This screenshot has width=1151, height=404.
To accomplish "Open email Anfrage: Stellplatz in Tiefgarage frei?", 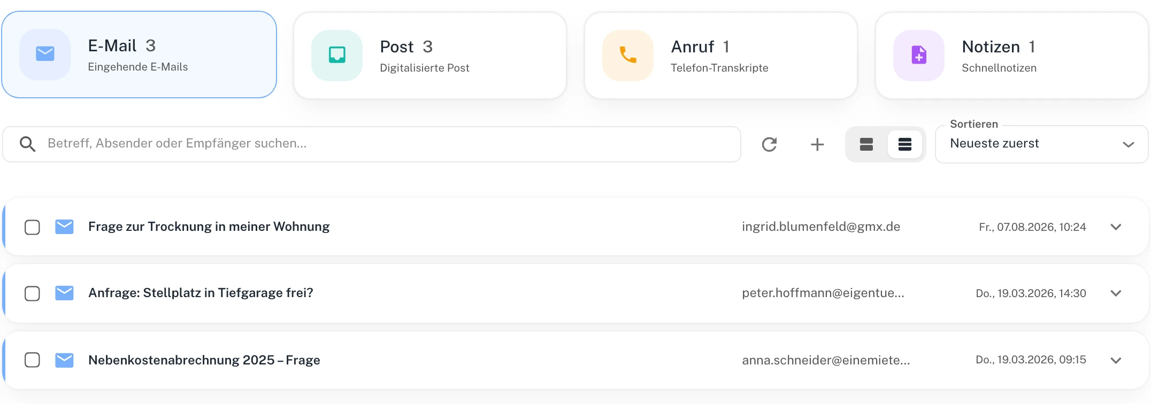I will 201,293.
